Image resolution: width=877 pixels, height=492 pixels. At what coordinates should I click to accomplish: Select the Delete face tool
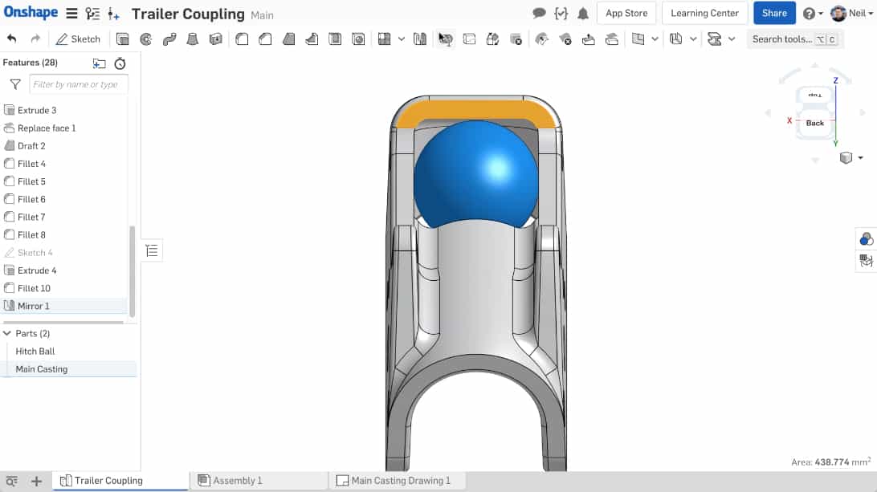tap(565, 39)
